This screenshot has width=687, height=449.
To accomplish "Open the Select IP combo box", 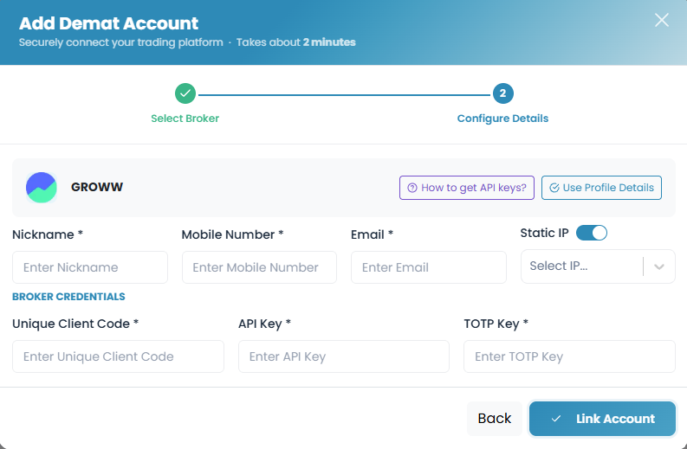I will [x=598, y=266].
